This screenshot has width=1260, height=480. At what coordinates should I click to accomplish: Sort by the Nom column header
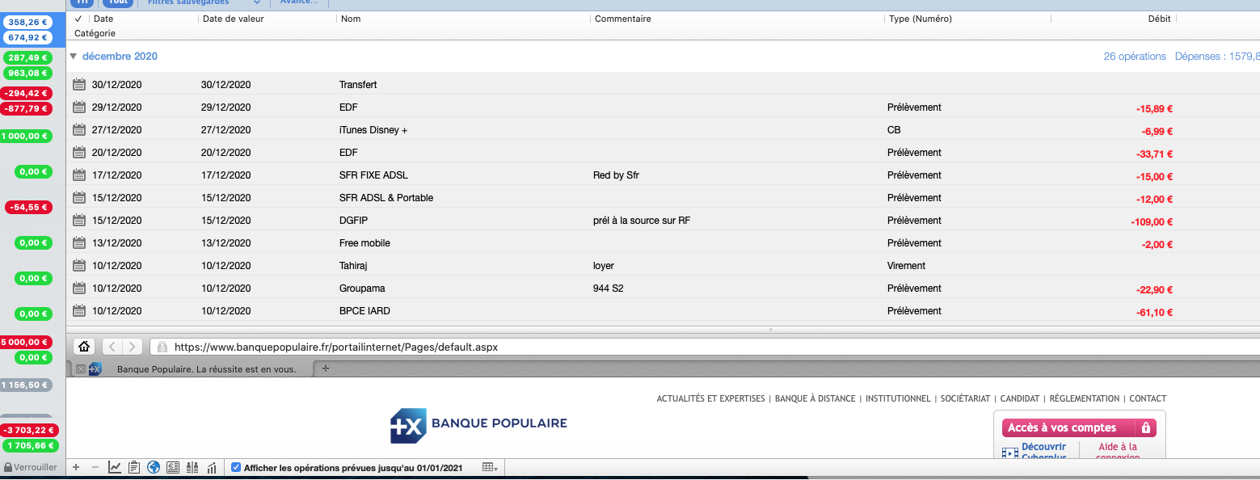[x=351, y=19]
